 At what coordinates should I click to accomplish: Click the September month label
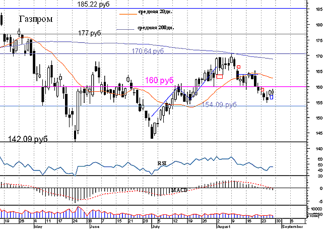coord(292,226)
